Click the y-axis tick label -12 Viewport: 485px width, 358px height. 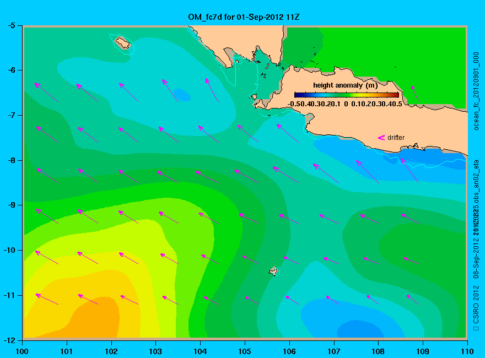tap(9, 340)
